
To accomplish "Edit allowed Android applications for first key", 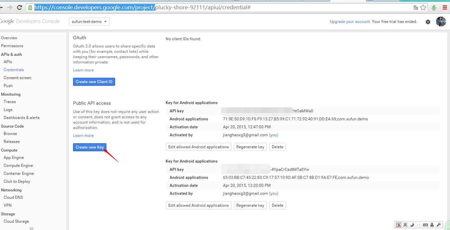I will [198, 147].
